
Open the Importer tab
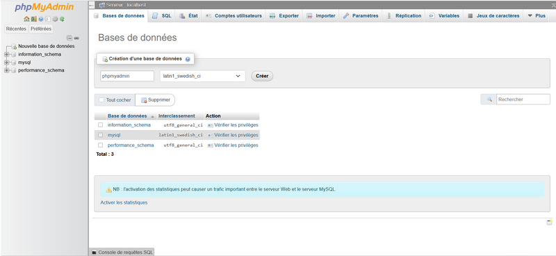coord(321,15)
